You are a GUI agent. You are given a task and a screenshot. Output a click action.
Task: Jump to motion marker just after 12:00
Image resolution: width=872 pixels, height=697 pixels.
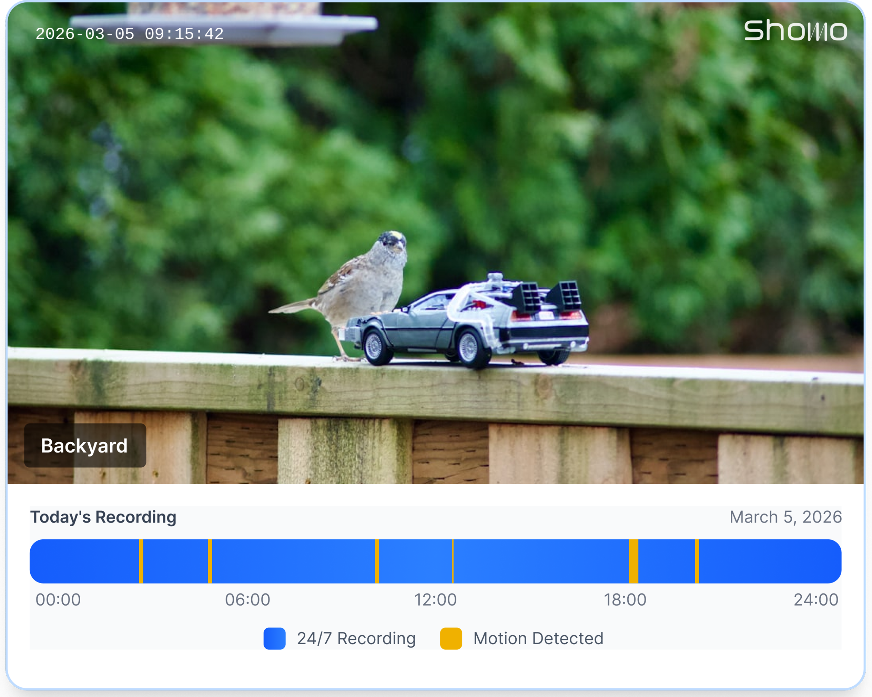click(x=453, y=561)
